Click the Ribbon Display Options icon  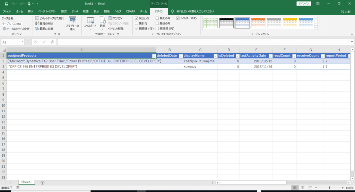pos(318,3)
